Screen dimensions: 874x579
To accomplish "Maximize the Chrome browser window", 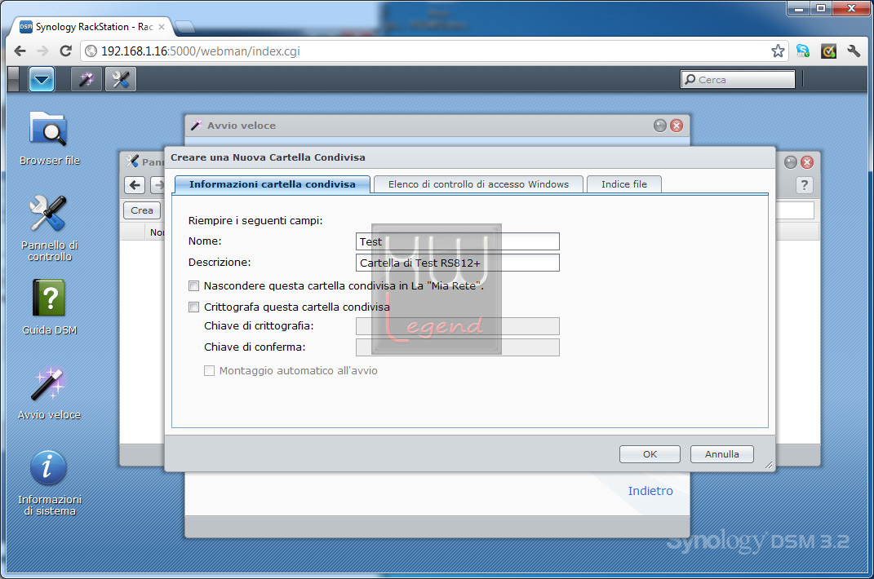I will pos(821,8).
